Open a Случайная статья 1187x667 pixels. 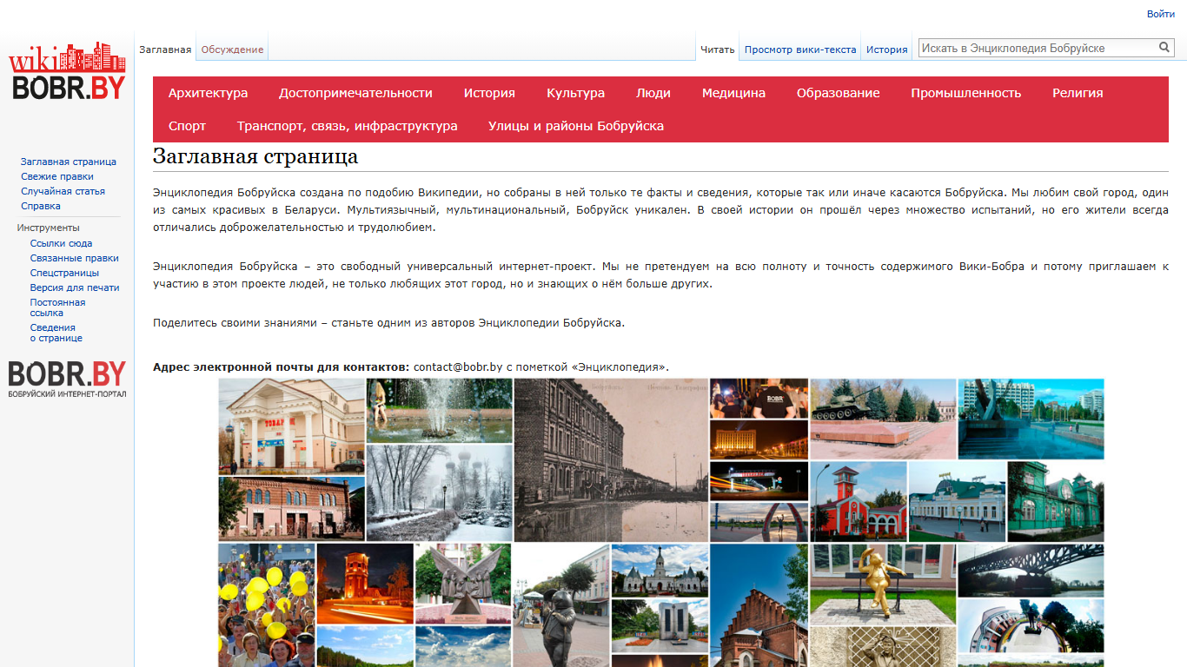click(63, 191)
